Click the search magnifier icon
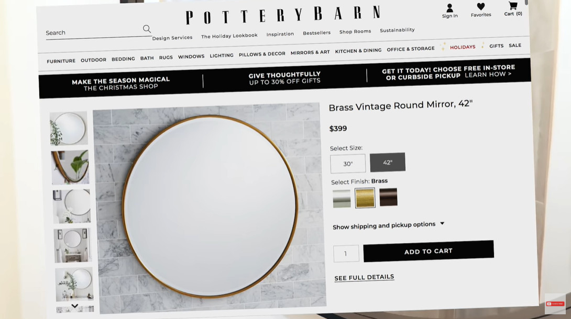 point(147,29)
